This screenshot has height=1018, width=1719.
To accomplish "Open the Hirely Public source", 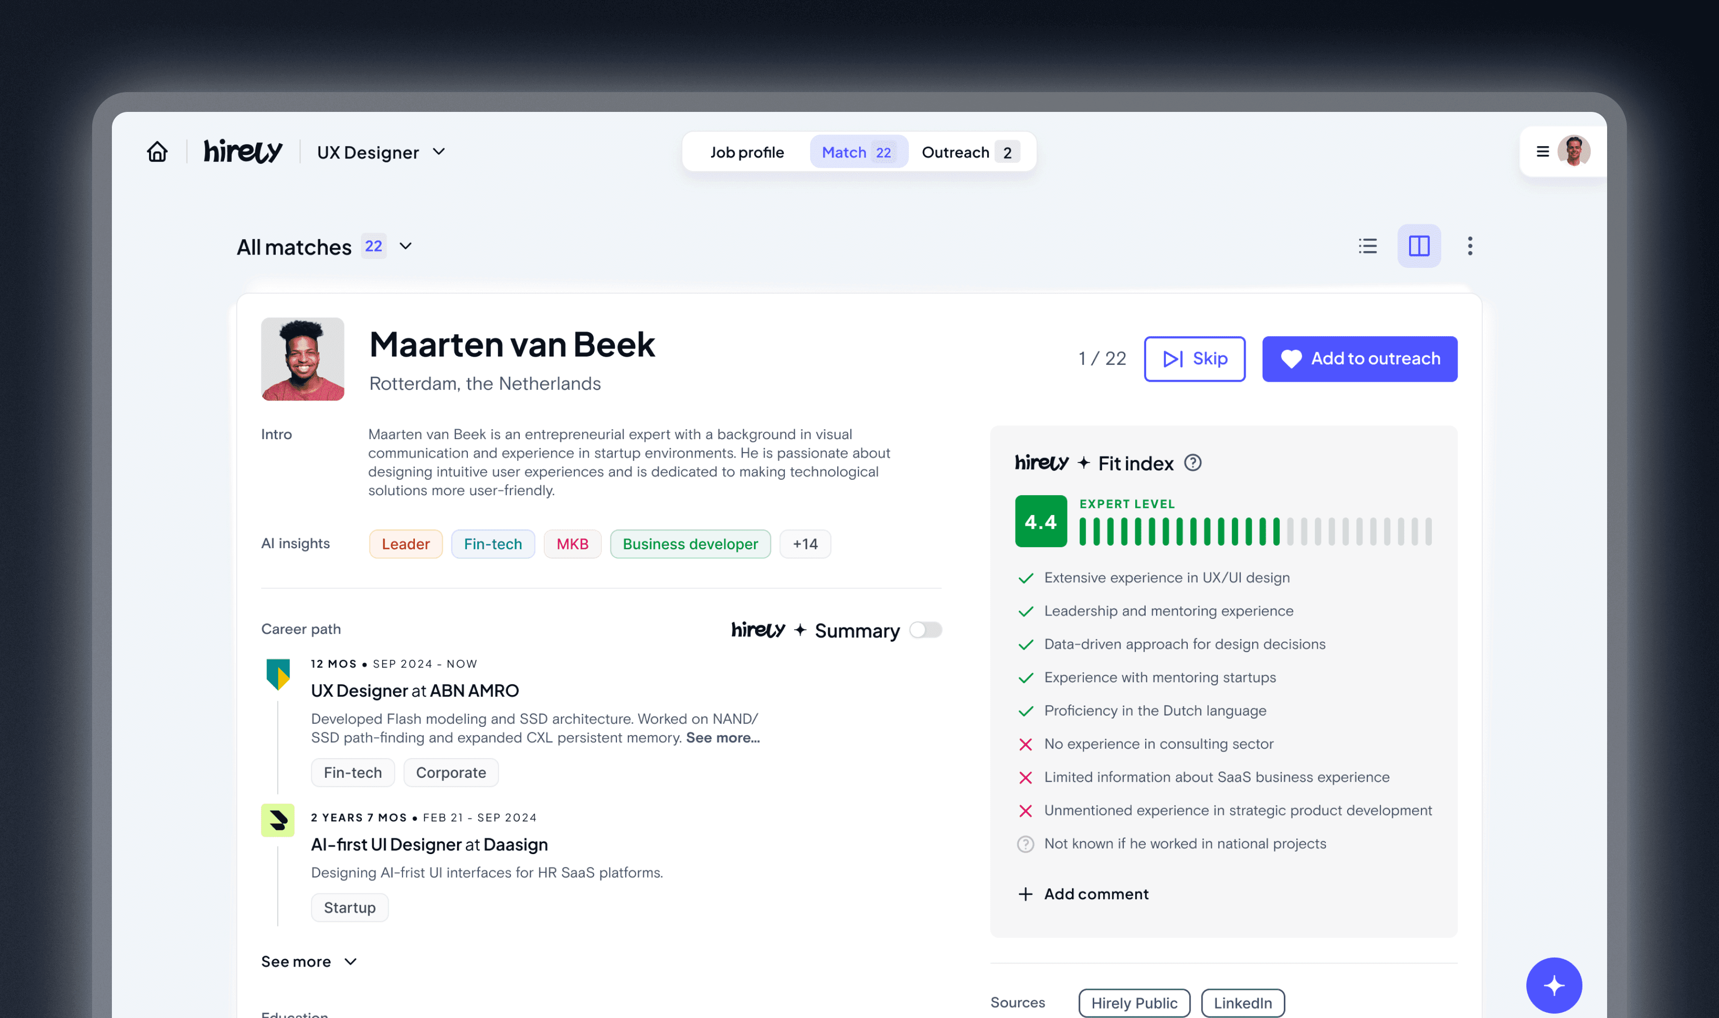I will pyautogui.click(x=1134, y=1003).
